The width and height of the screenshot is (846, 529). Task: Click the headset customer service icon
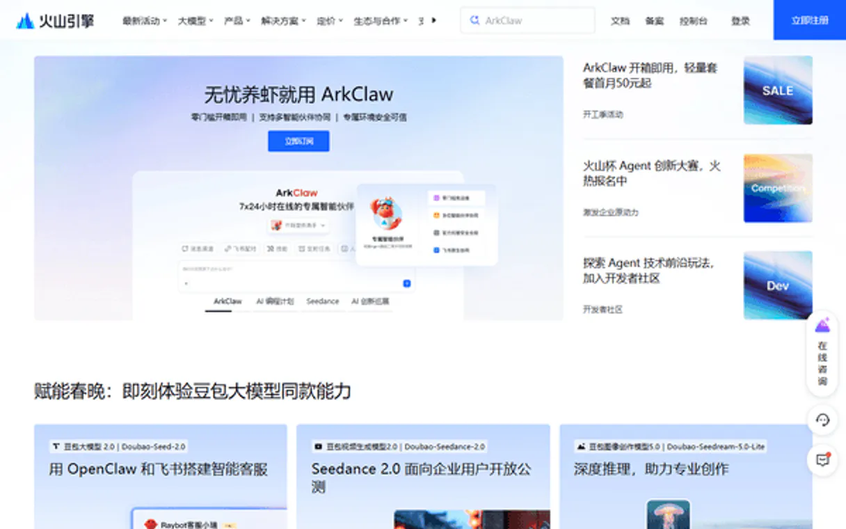coord(822,420)
